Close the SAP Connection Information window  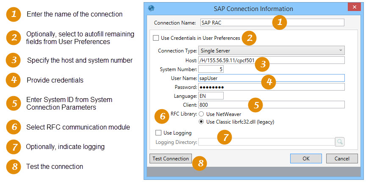click(354, 7)
